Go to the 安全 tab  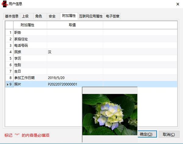click(x=52, y=16)
